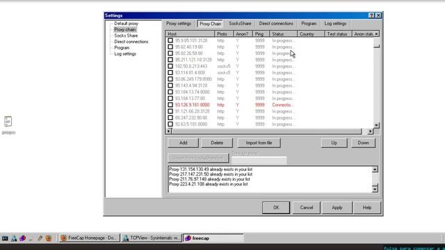This screenshot has height=250, width=445.
Task: Switch to TCPView taskbar window
Action: 152,238
